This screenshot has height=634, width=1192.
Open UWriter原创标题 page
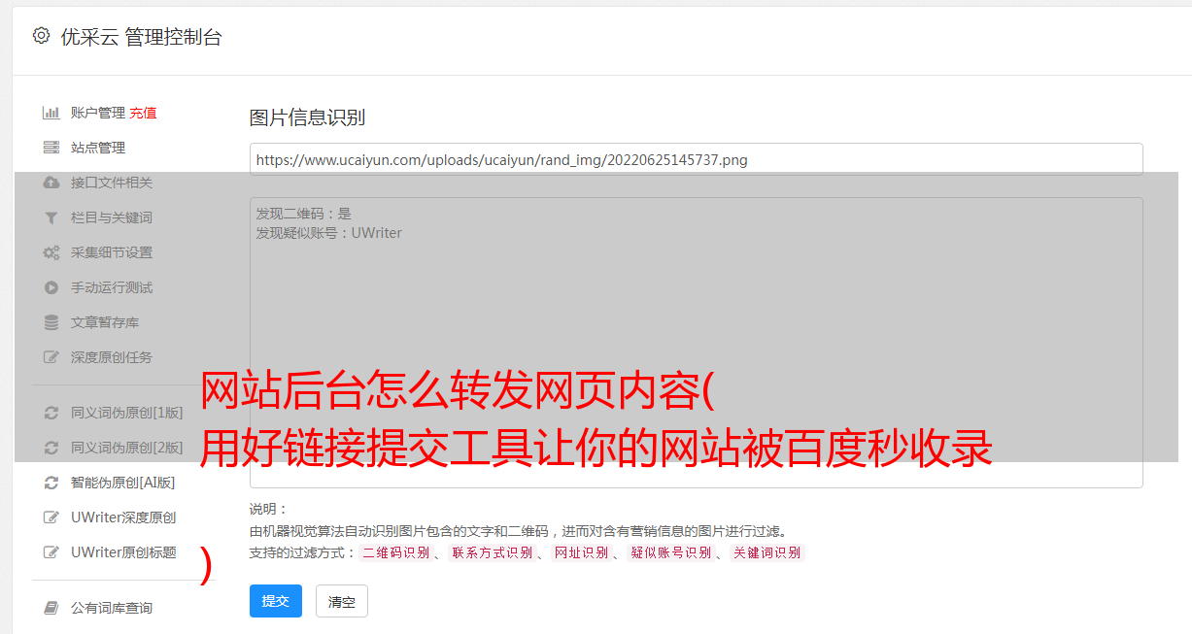tap(123, 552)
